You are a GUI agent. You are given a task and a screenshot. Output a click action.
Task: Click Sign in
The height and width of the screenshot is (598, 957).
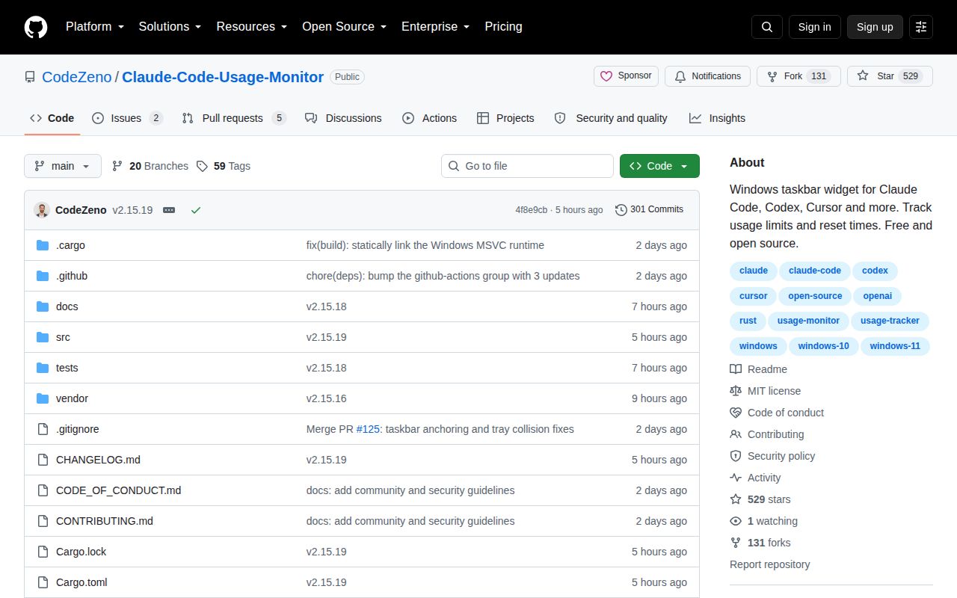(814, 27)
